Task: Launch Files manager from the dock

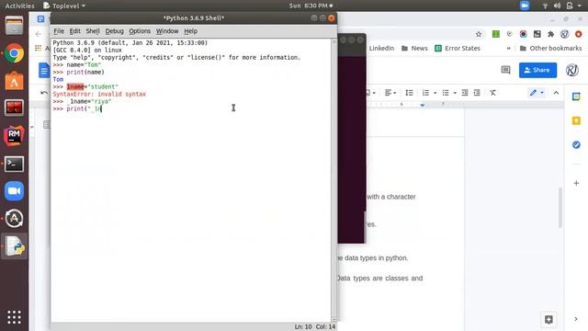Action: pyautogui.click(x=15, y=26)
